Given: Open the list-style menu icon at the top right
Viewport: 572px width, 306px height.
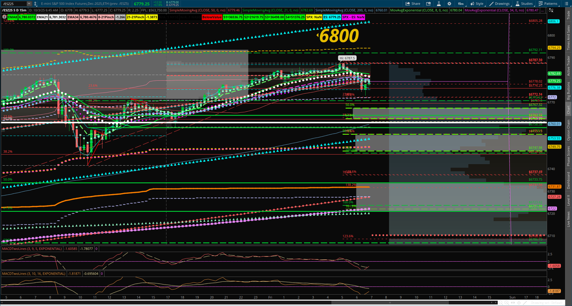Looking at the screenshot, I should pos(567,3).
